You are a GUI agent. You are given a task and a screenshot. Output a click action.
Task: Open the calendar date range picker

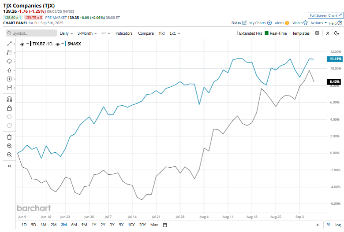point(165,225)
